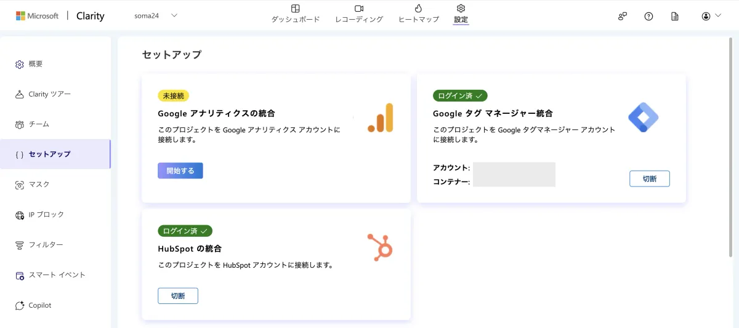Click the HubSpot logo icon
This screenshot has height=328, width=739.
[380, 247]
